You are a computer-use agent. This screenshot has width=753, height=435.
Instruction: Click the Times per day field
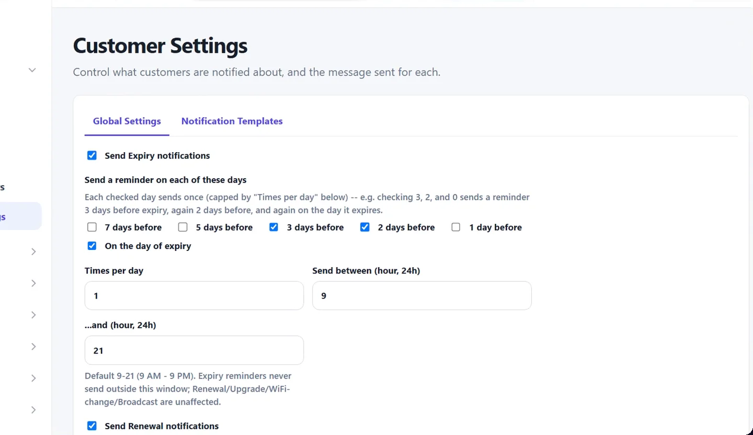(194, 295)
